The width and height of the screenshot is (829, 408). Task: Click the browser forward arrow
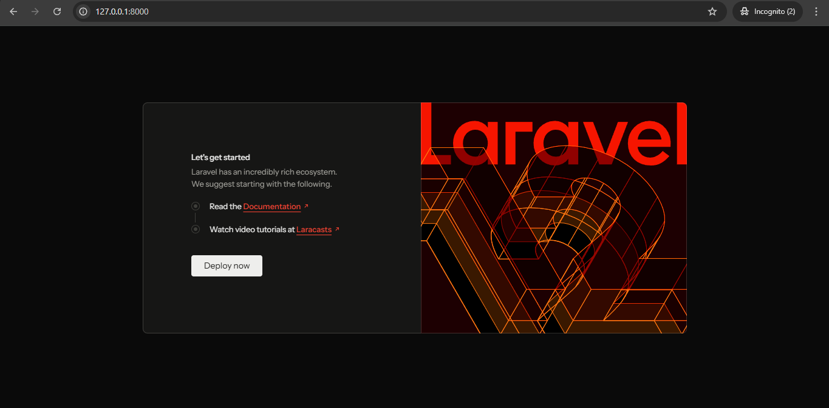[x=35, y=12]
